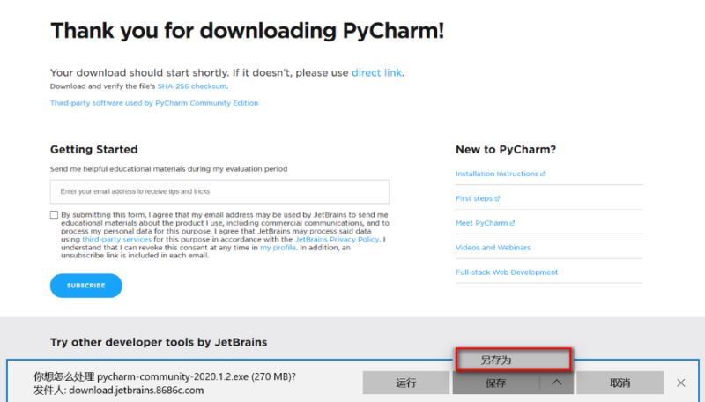
Task: Open the my profile link
Action: tap(278, 249)
